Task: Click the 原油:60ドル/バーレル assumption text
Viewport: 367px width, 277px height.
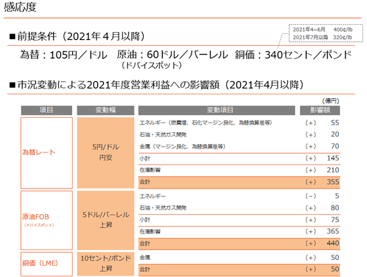Action: [172, 55]
